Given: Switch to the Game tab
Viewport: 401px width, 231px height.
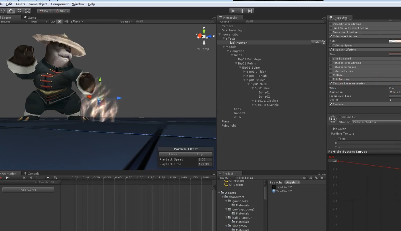Looking at the screenshot, I should click(x=30, y=17).
